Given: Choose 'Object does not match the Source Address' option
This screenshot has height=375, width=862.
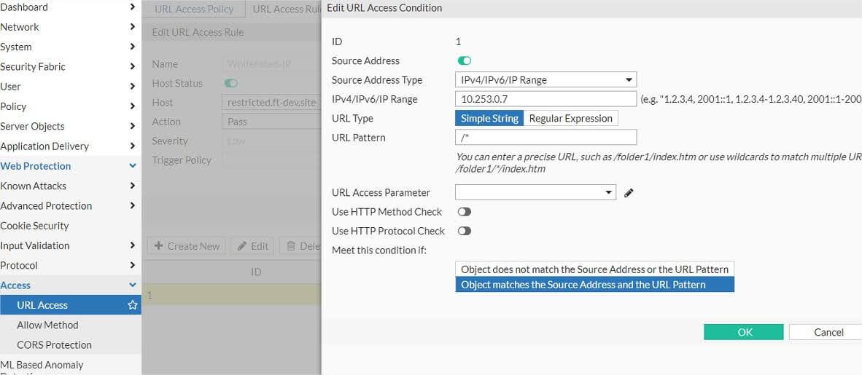Looking at the screenshot, I should tap(595, 269).
